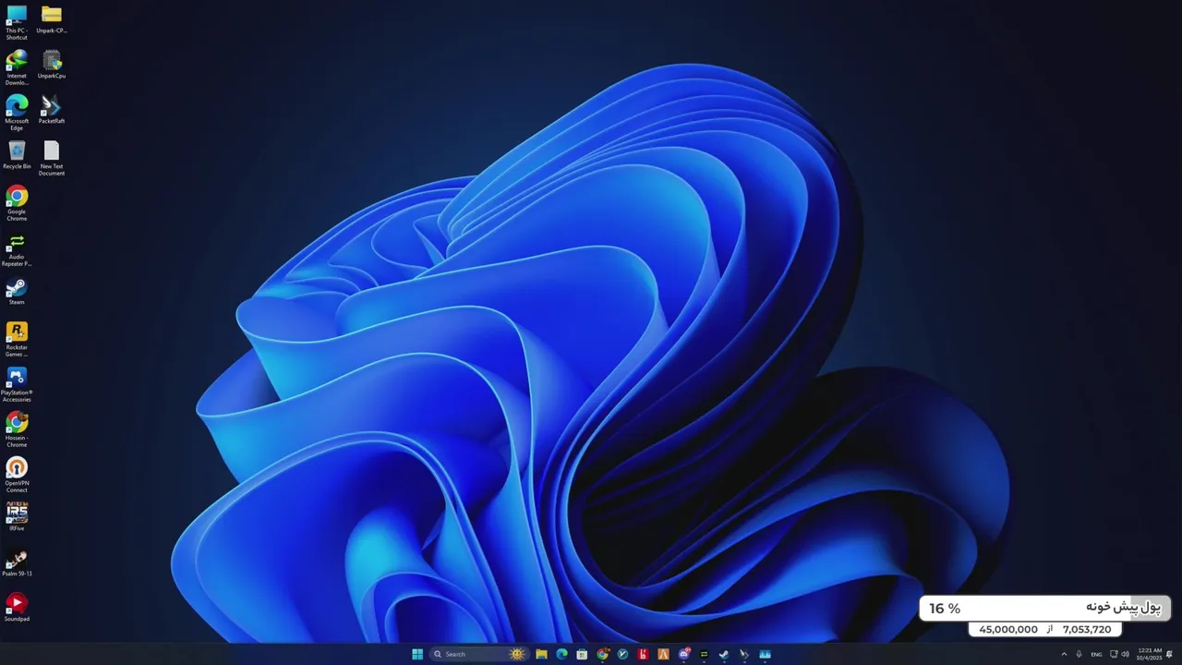Select the Hossein - Chrome desktop shortcut
The image size is (1182, 665).
(x=17, y=429)
